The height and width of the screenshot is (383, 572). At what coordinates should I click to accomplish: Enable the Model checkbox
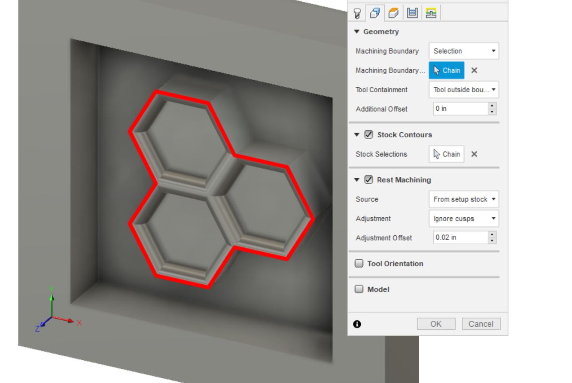(x=359, y=289)
